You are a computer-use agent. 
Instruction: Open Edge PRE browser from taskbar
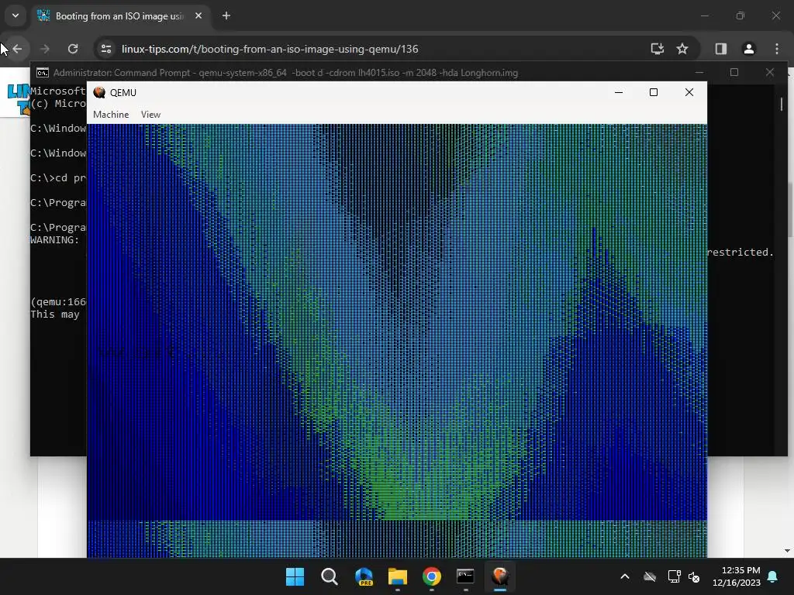pos(364,576)
